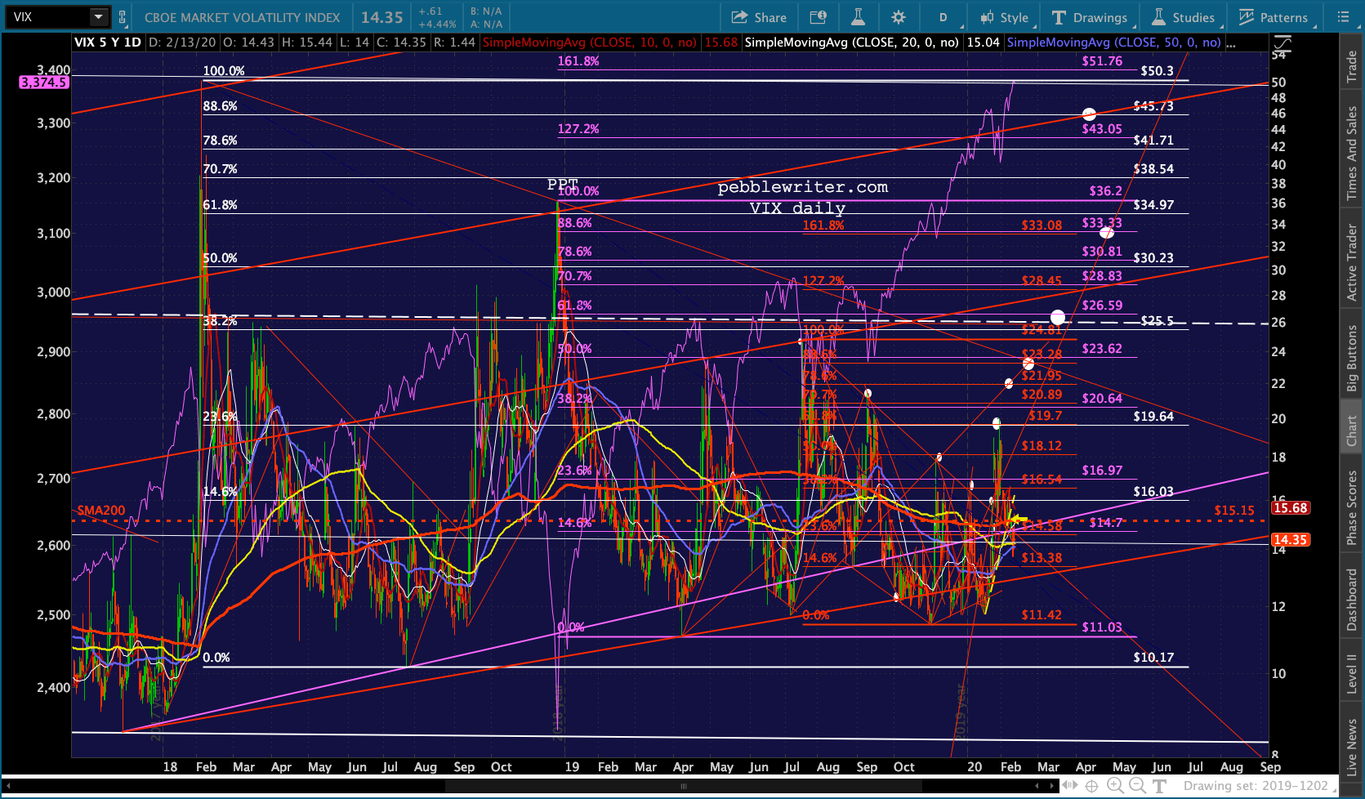The height and width of the screenshot is (799, 1365).
Task: Open the Times And Sales sidebar tab
Action: pyautogui.click(x=1352, y=153)
